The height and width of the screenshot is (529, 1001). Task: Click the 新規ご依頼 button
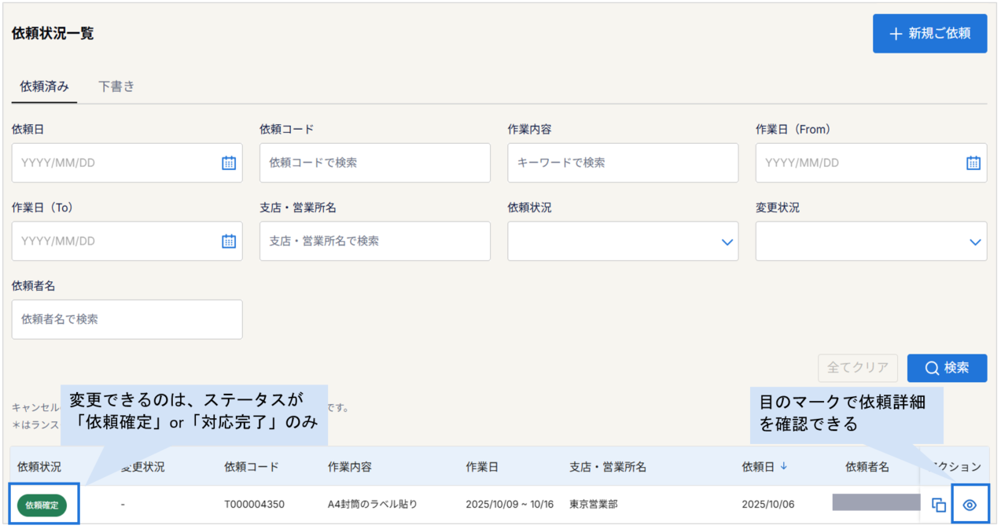coord(929,34)
